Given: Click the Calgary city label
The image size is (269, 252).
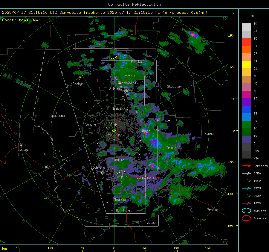Looking at the screenshot, I should point(117,176).
